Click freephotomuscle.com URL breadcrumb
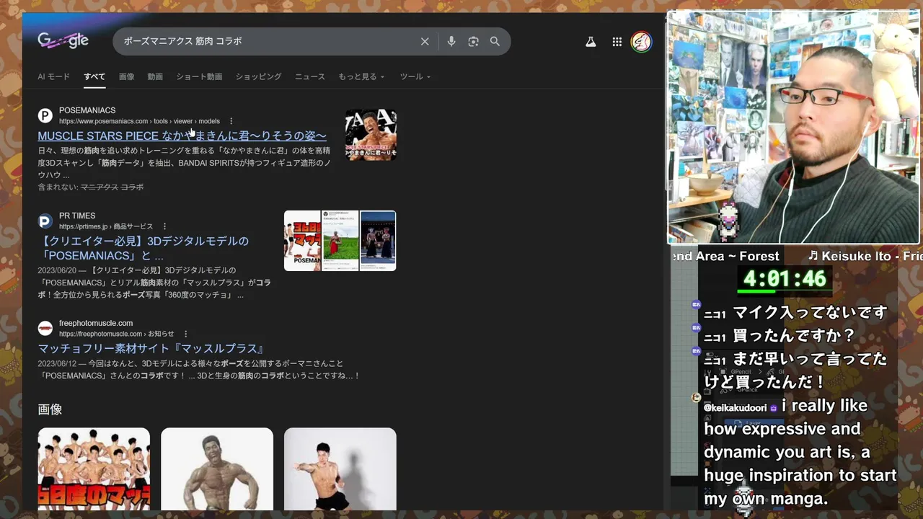The height and width of the screenshot is (519, 923). (x=116, y=334)
